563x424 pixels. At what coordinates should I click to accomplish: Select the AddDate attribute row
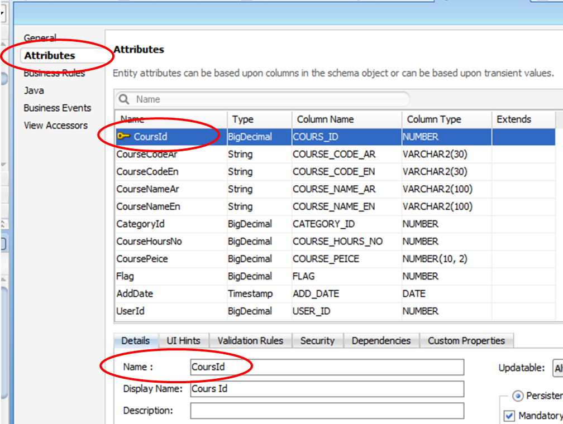135,293
